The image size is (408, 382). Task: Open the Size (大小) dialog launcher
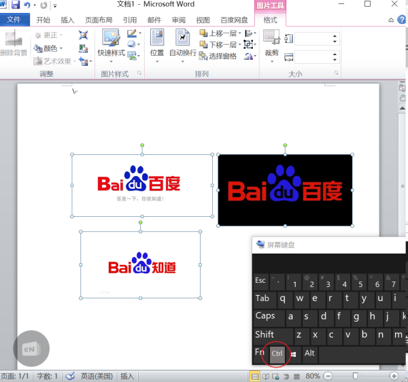[336, 73]
